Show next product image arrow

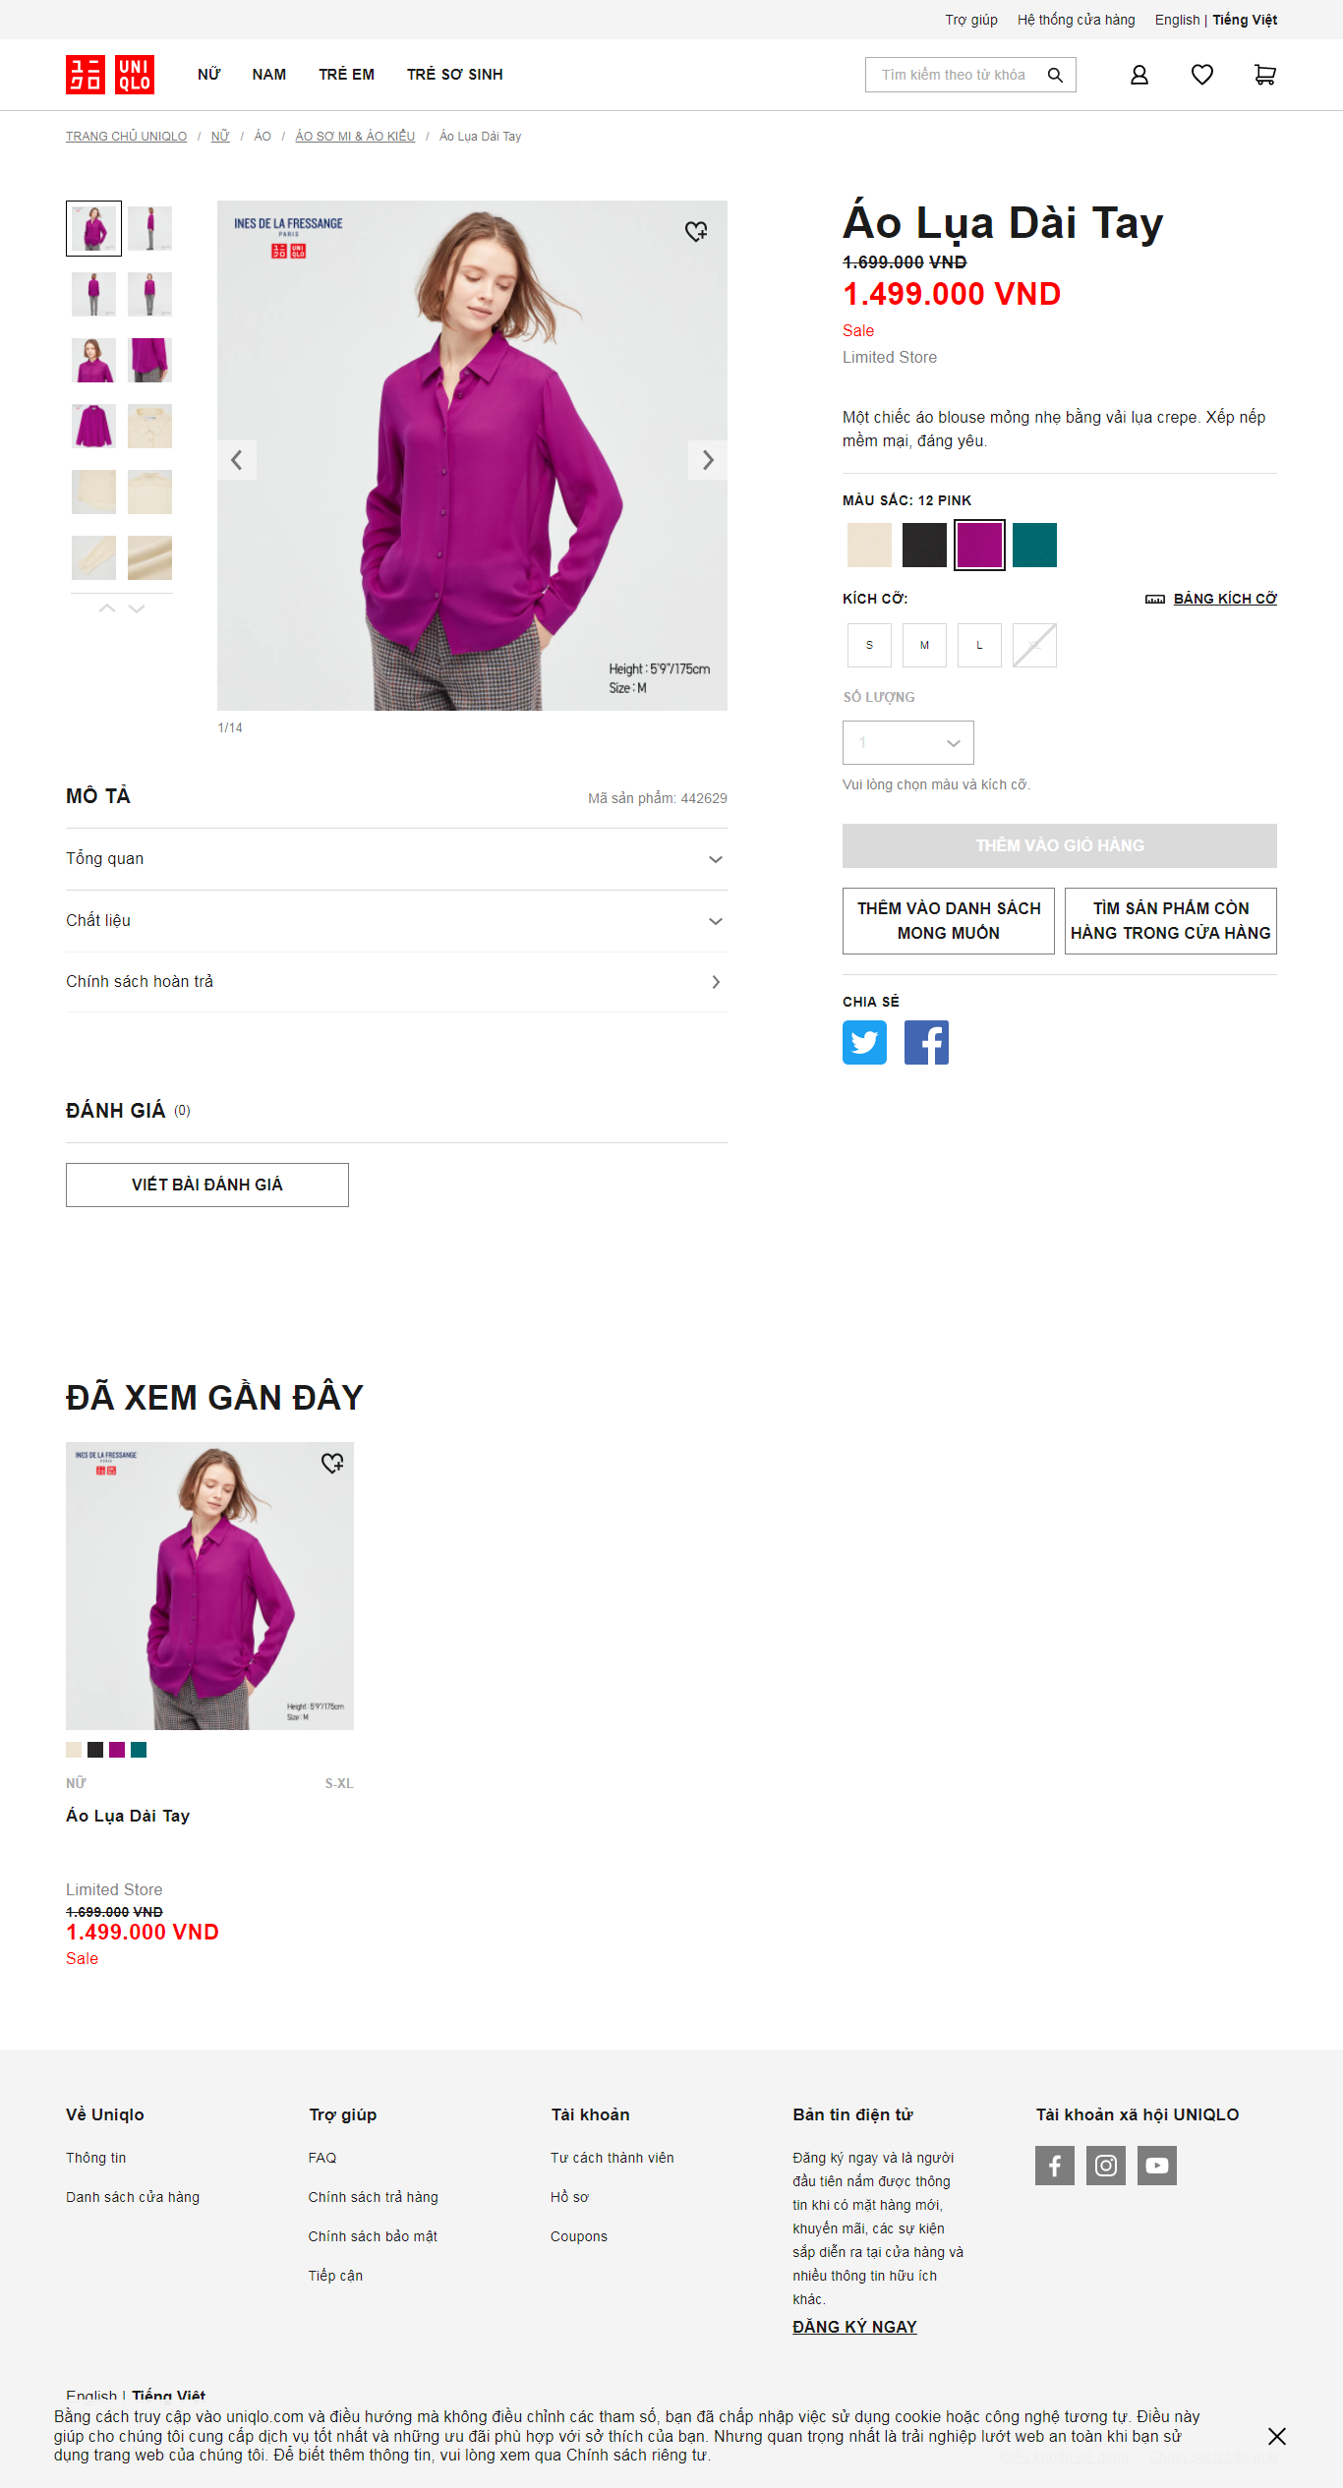tap(708, 460)
